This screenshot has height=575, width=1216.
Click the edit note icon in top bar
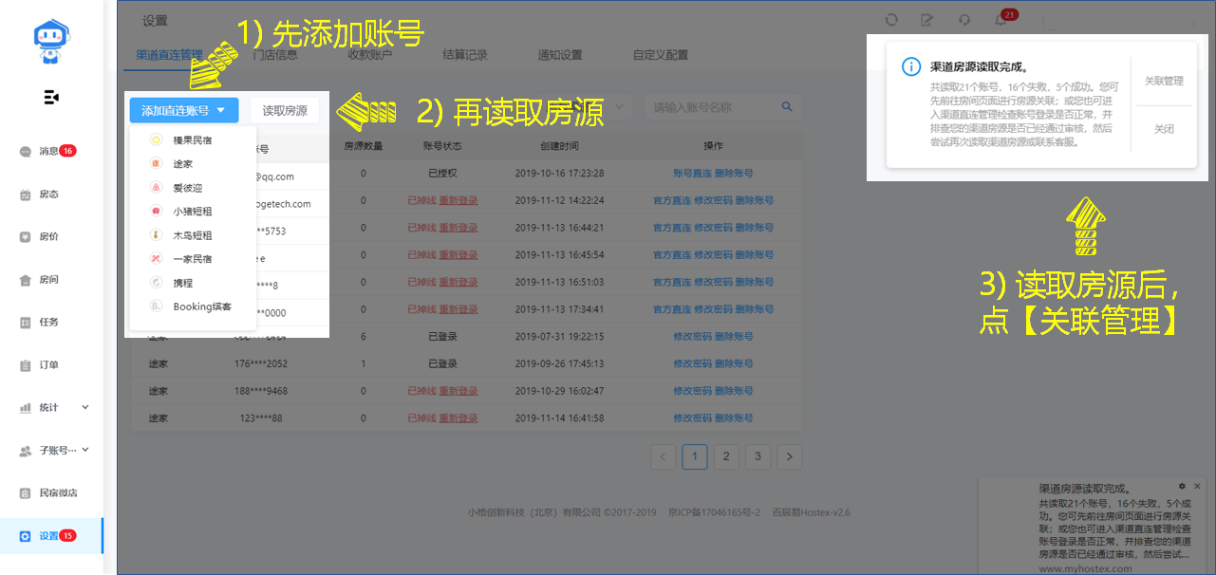coord(927,20)
